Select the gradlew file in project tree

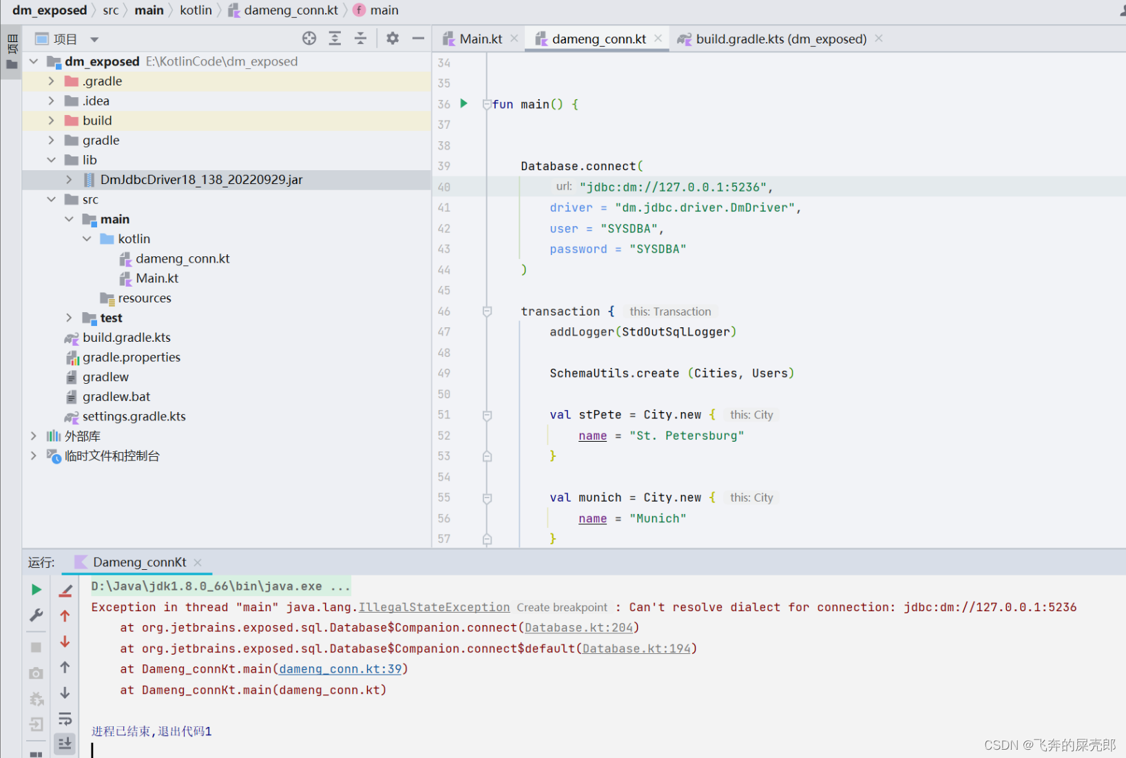click(105, 377)
